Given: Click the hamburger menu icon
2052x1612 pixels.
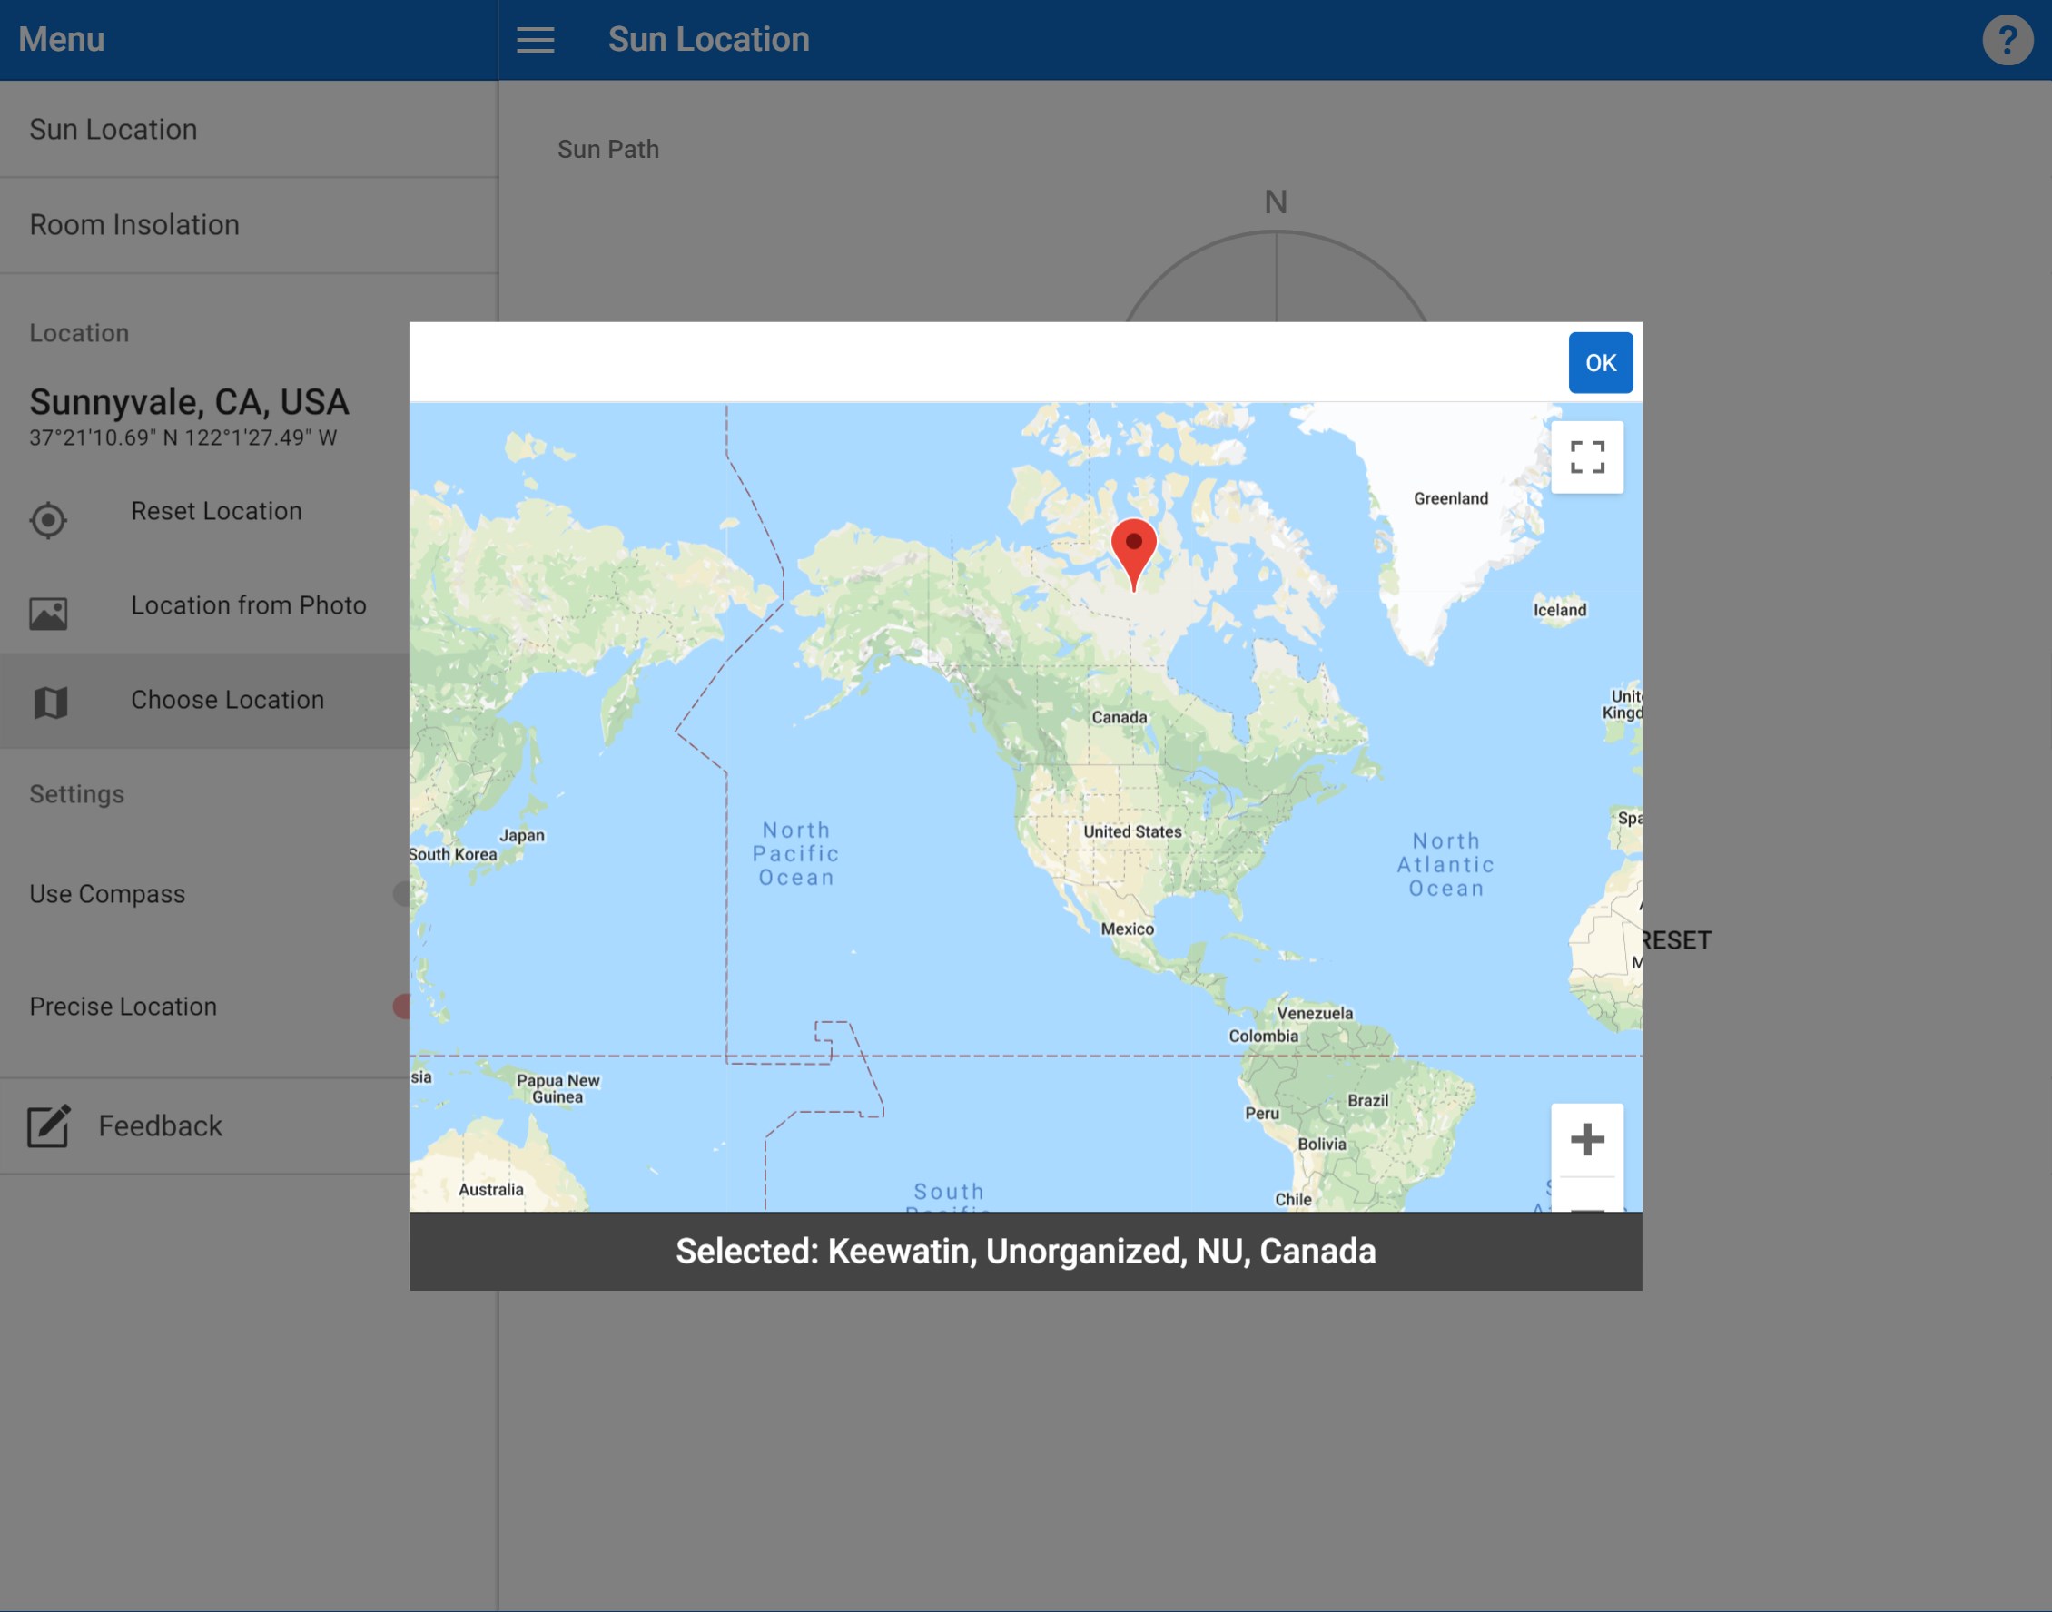Looking at the screenshot, I should pos(535,40).
